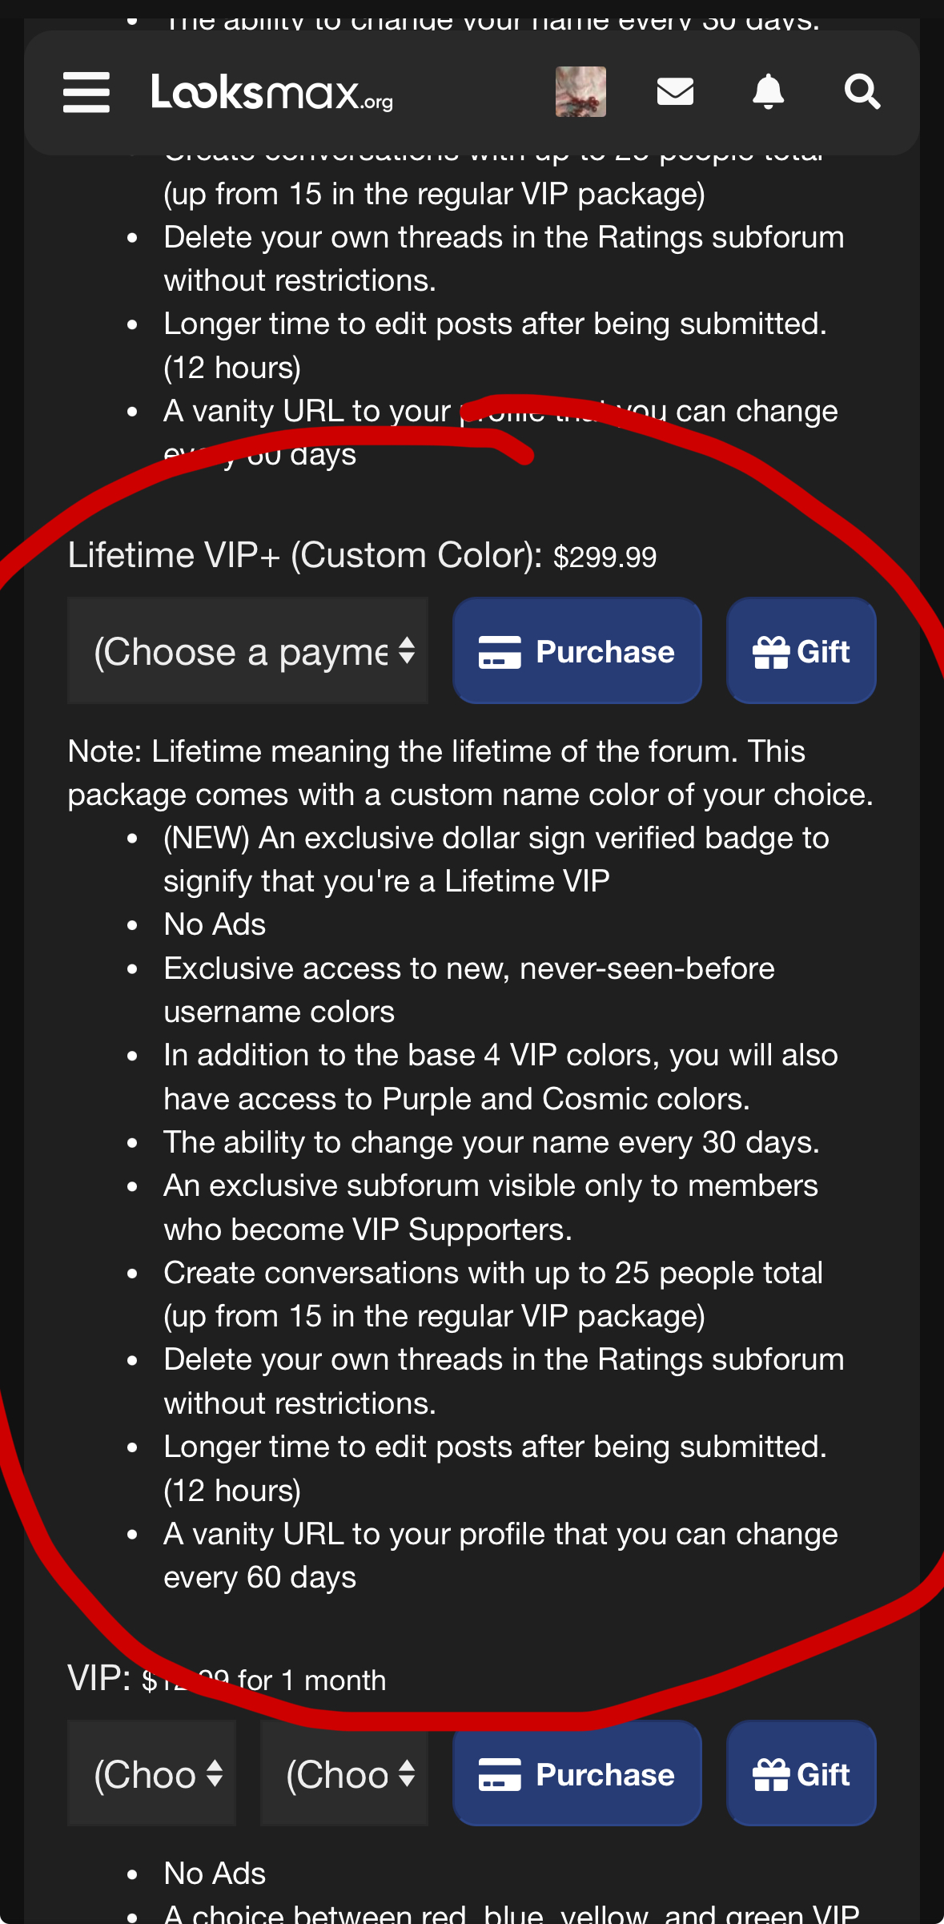Expand the Lifetime VIP+ payment method dropdown

click(247, 650)
